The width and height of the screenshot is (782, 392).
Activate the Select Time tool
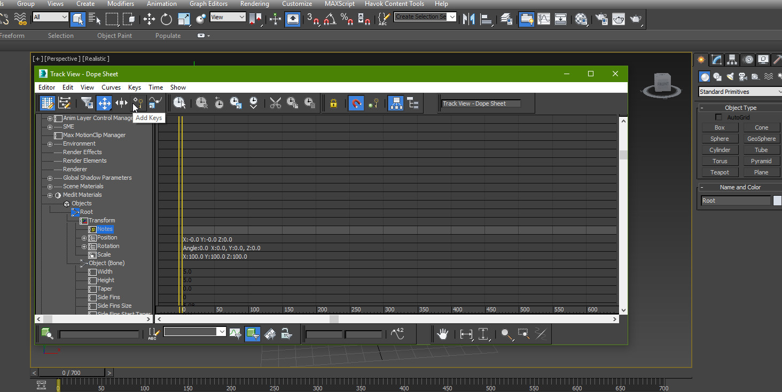[x=179, y=103]
